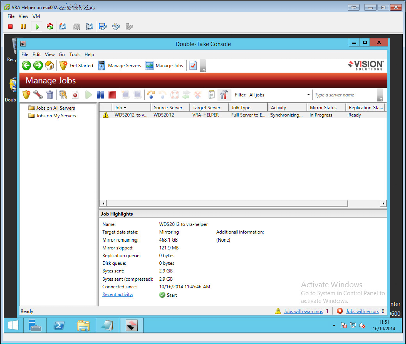Connect floppy device icon in VM toolbar

[x=103, y=26]
